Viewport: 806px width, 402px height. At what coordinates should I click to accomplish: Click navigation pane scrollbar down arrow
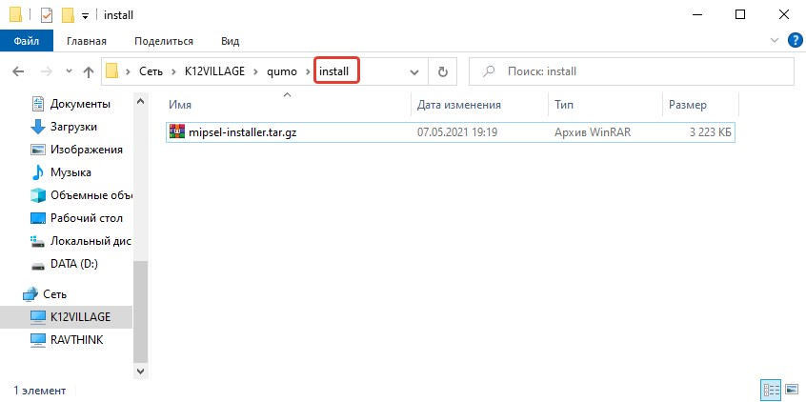(x=140, y=371)
